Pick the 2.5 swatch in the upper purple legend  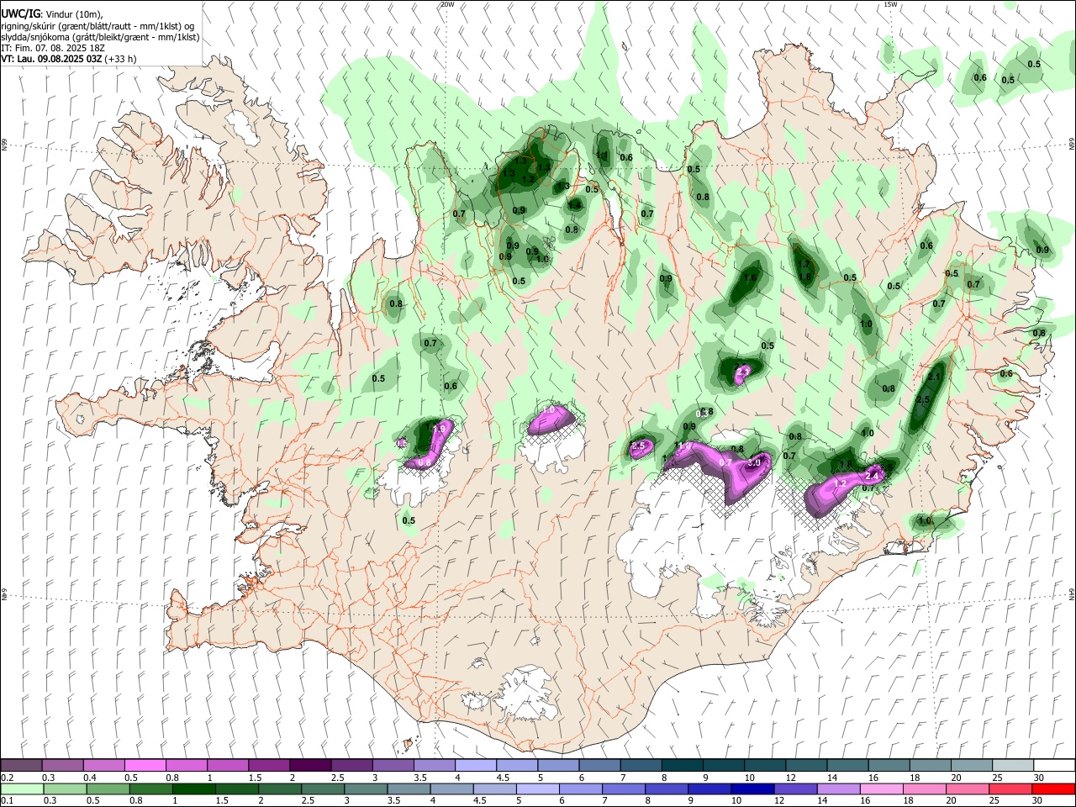(x=352, y=765)
